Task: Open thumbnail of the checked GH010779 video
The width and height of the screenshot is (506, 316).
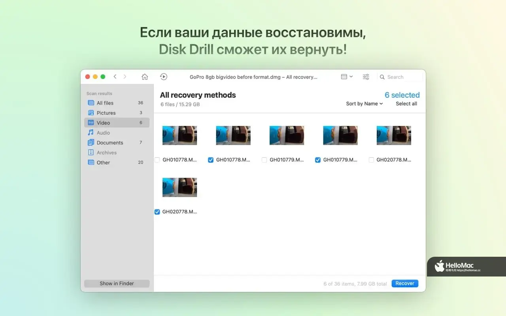Action: click(x=340, y=135)
